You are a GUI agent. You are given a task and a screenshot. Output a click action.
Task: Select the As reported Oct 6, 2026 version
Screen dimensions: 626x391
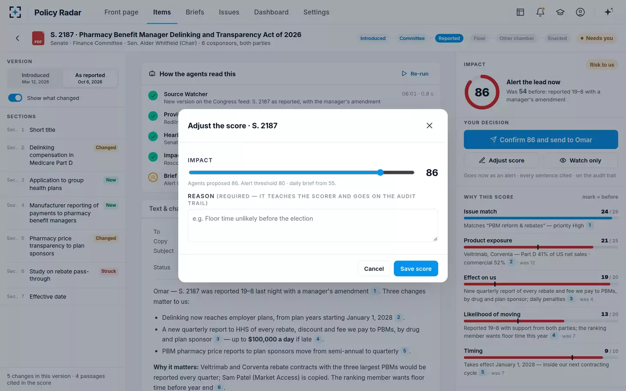pos(90,78)
